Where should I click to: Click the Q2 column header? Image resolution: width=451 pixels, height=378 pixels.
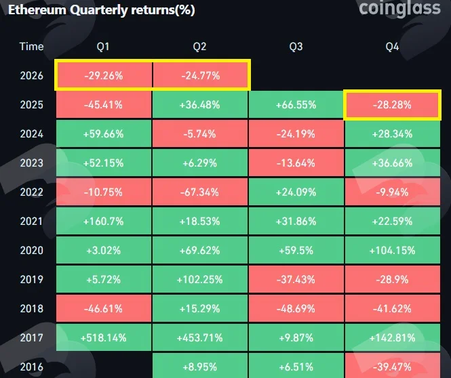coord(199,47)
